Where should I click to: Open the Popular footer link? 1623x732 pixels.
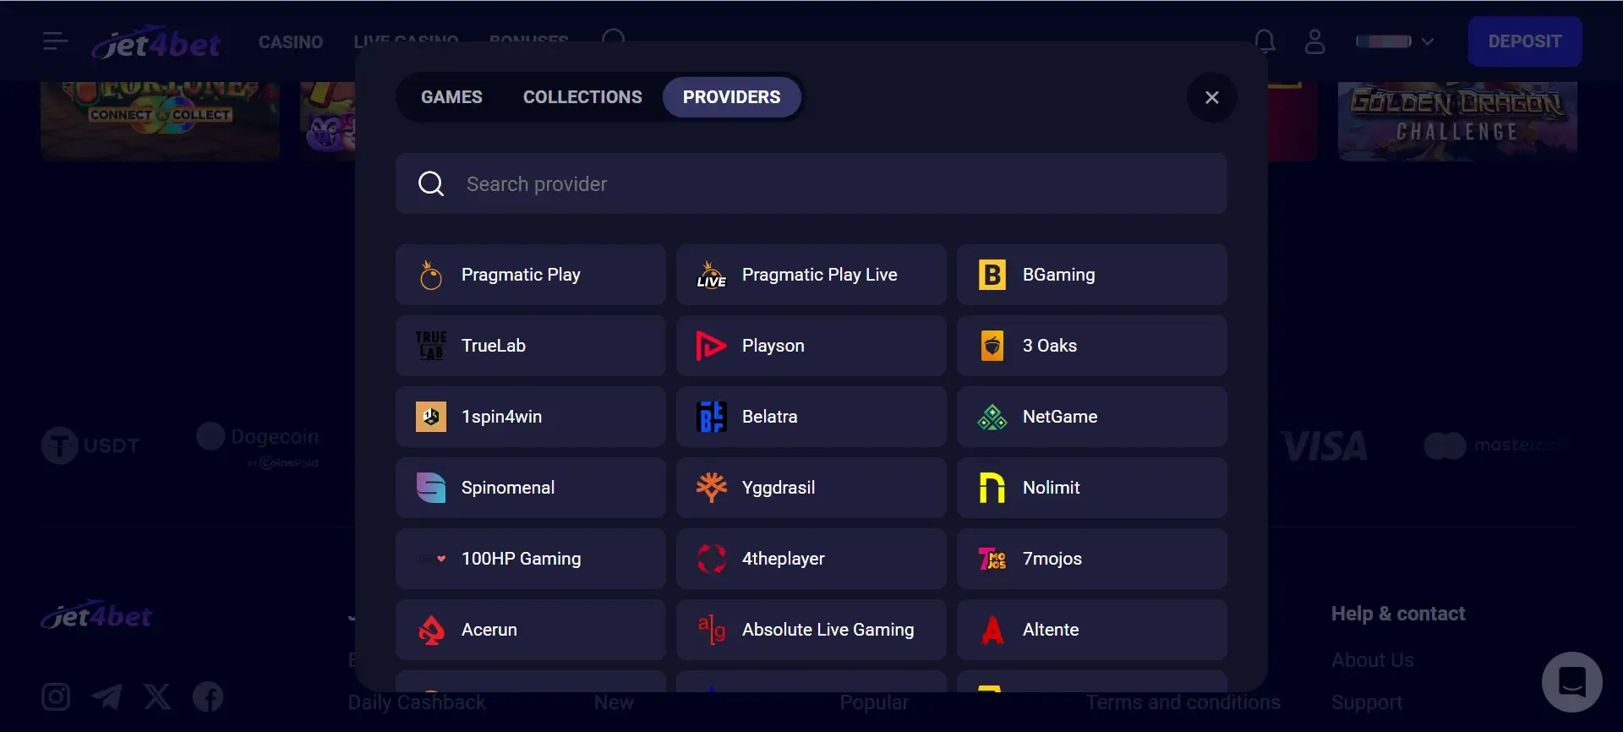coord(874,702)
